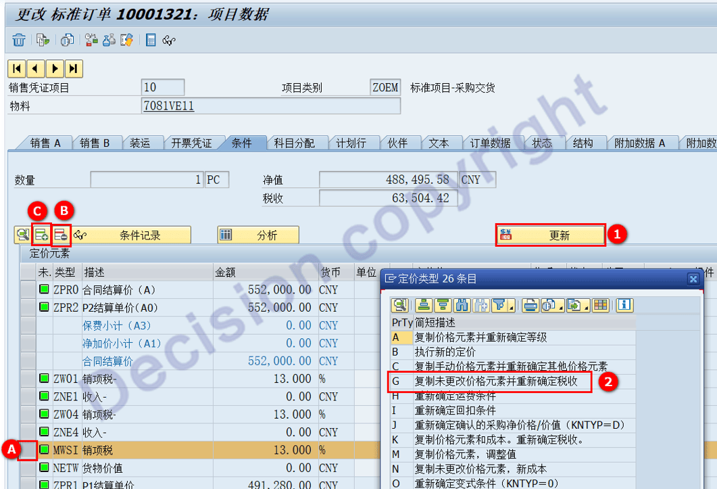Click the binoculars find icon in popup
The image size is (717, 489).
point(462,305)
